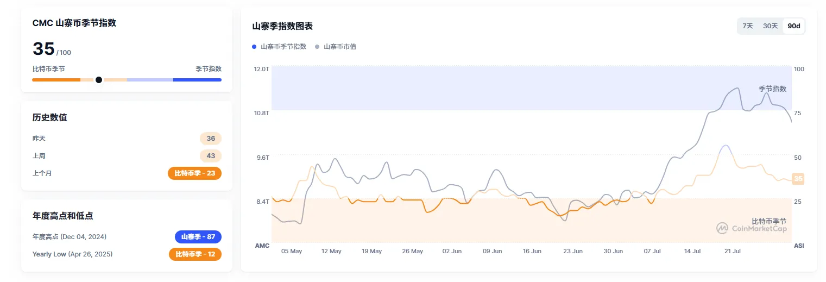
Task: Click the blue 山寨季 - 87 badge
Action: pyautogui.click(x=198, y=237)
